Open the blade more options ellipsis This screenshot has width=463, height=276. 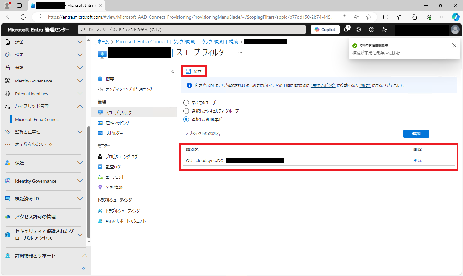pos(240,53)
